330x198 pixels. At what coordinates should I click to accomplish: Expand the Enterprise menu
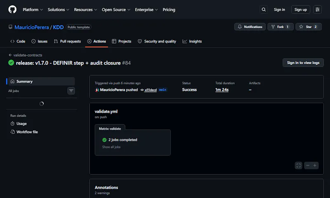tap(146, 10)
